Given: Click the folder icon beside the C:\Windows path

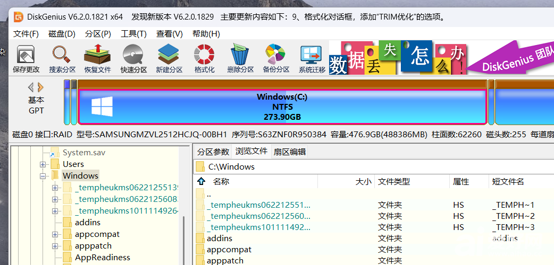Looking at the screenshot, I should coord(200,166).
